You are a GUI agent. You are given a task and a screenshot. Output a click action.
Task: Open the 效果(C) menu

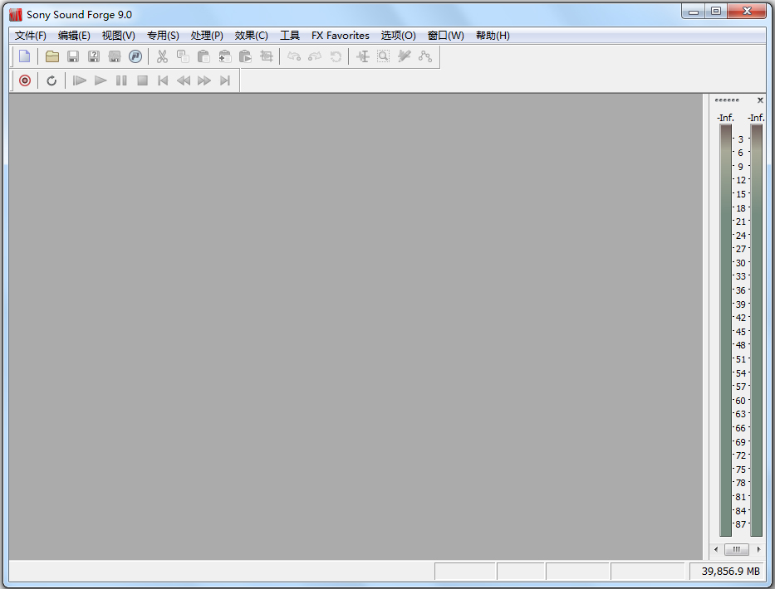click(x=252, y=36)
